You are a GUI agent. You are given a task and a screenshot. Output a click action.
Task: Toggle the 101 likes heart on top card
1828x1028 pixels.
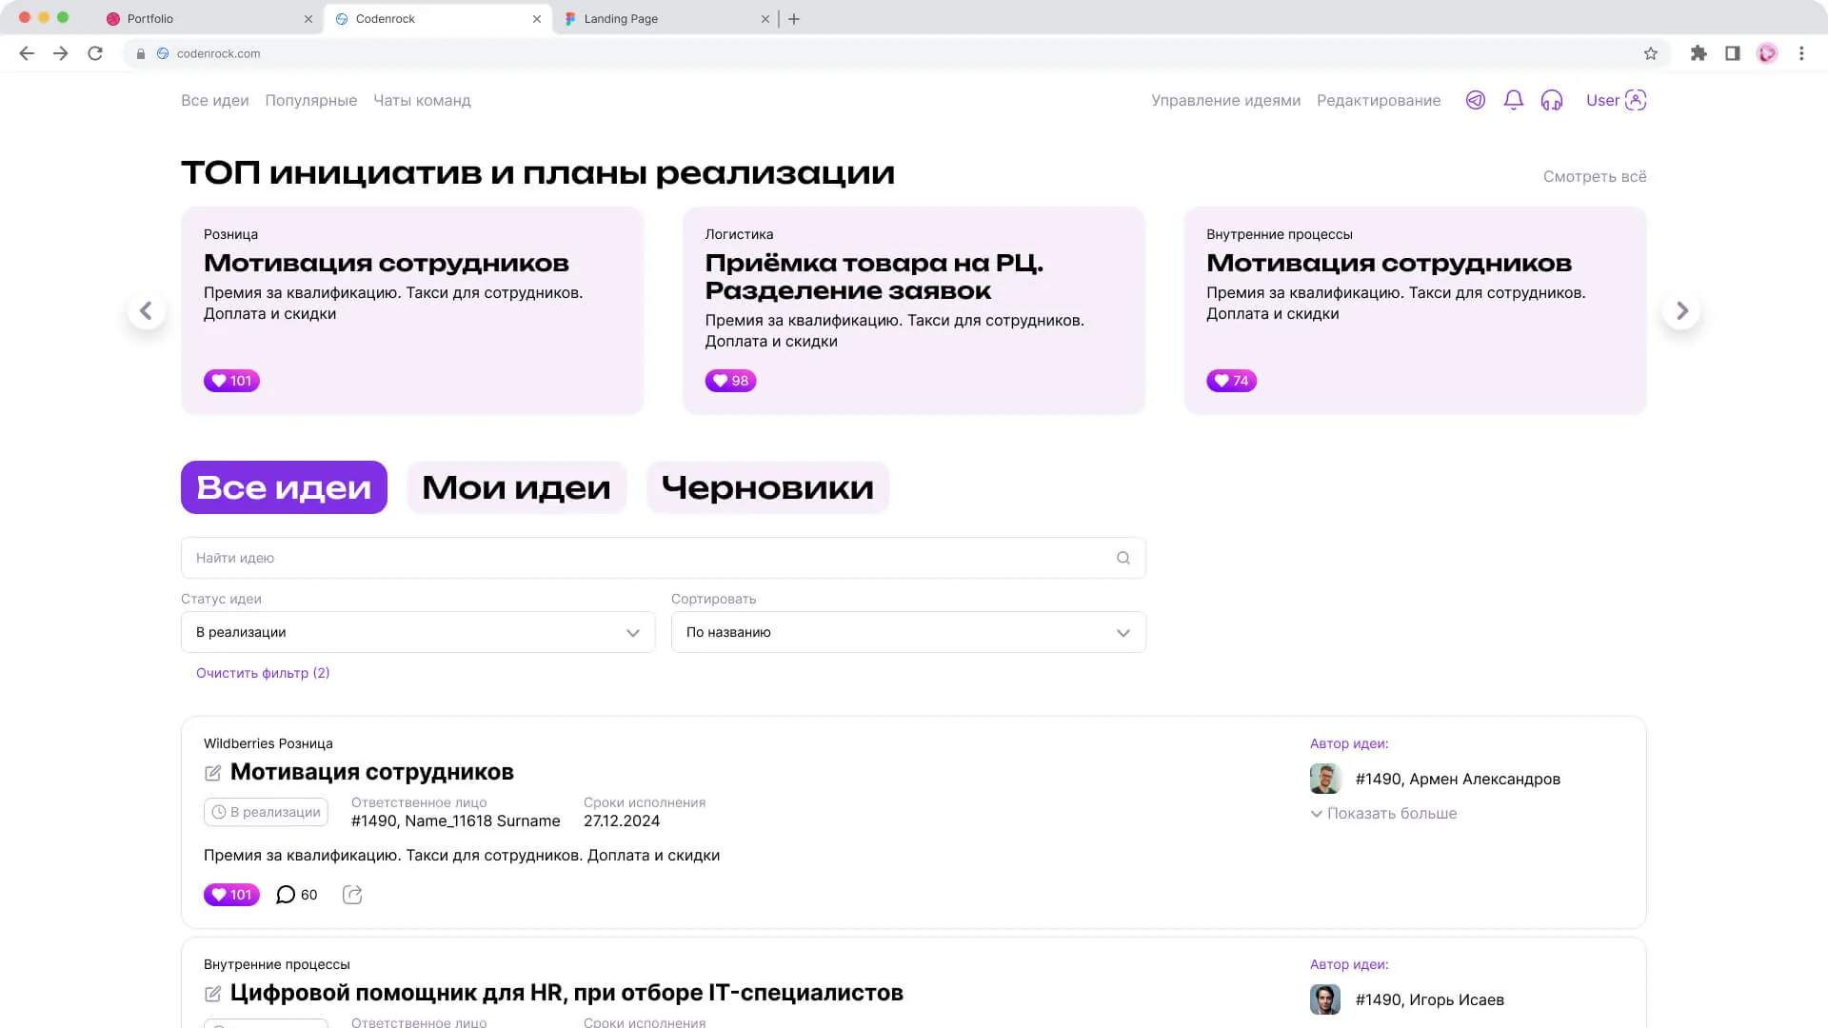(231, 381)
